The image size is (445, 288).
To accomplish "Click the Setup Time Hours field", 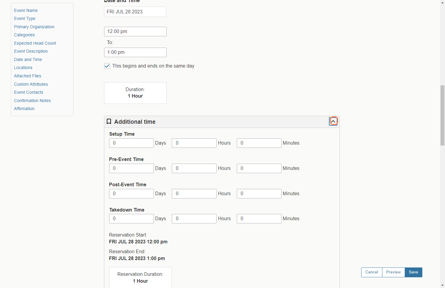I will pos(194,143).
